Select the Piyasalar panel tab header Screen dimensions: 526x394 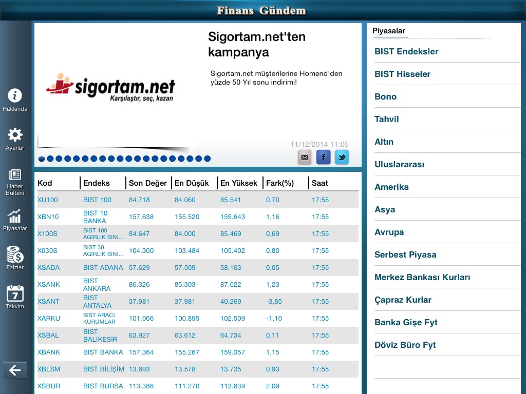click(389, 31)
